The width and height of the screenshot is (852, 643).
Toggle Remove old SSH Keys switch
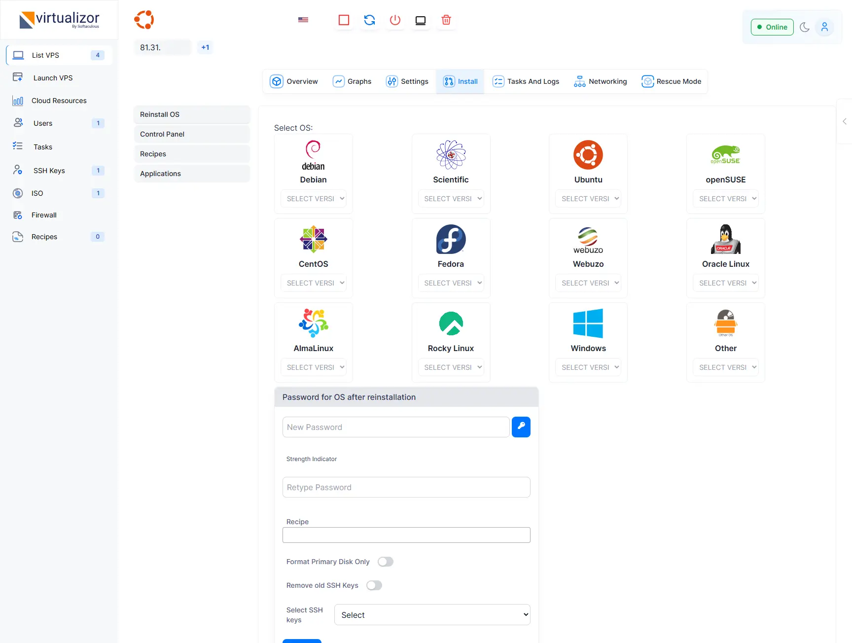[x=374, y=585]
